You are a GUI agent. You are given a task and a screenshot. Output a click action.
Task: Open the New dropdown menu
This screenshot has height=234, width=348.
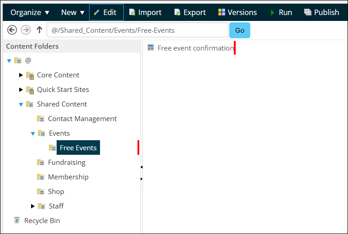[73, 12]
